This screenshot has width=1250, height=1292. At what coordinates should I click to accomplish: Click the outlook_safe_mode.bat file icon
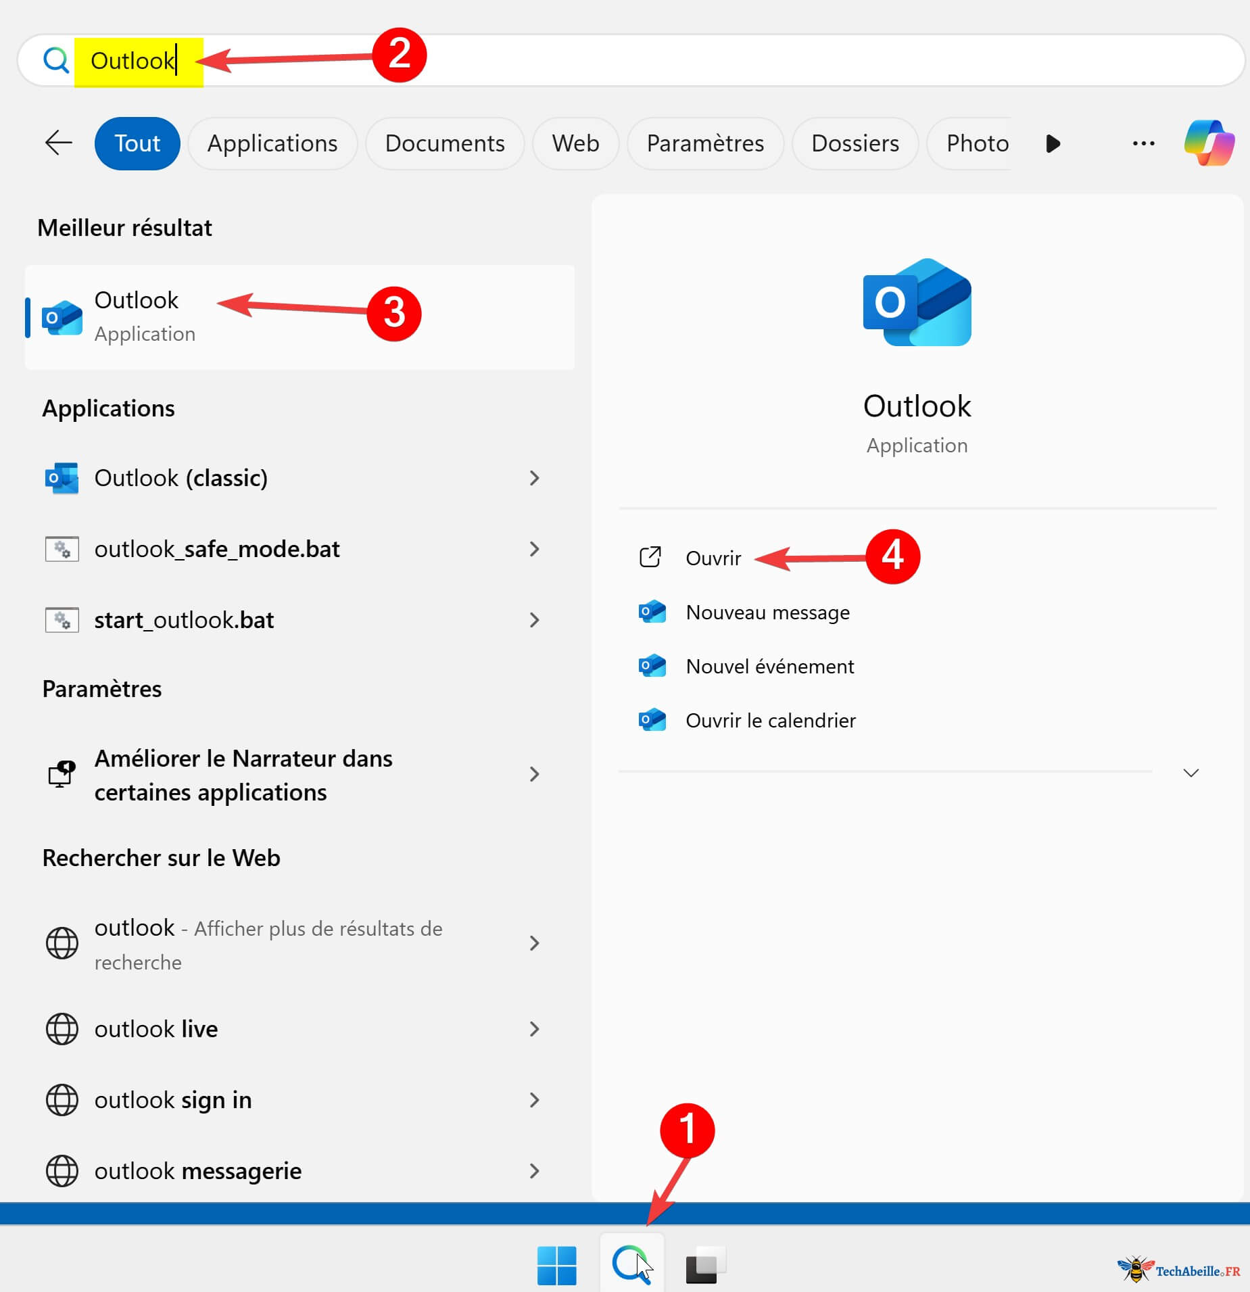tap(62, 549)
